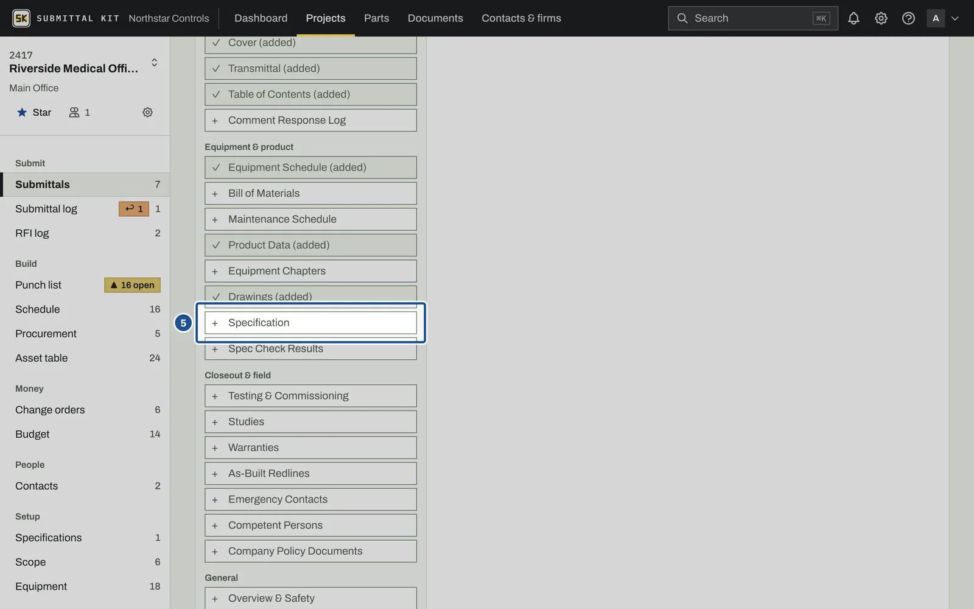Viewport: 974px width, 609px height.
Task: Add the Comment Response Log section
Action: tap(310, 120)
